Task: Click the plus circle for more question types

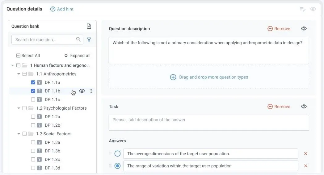Action: tap(173, 77)
